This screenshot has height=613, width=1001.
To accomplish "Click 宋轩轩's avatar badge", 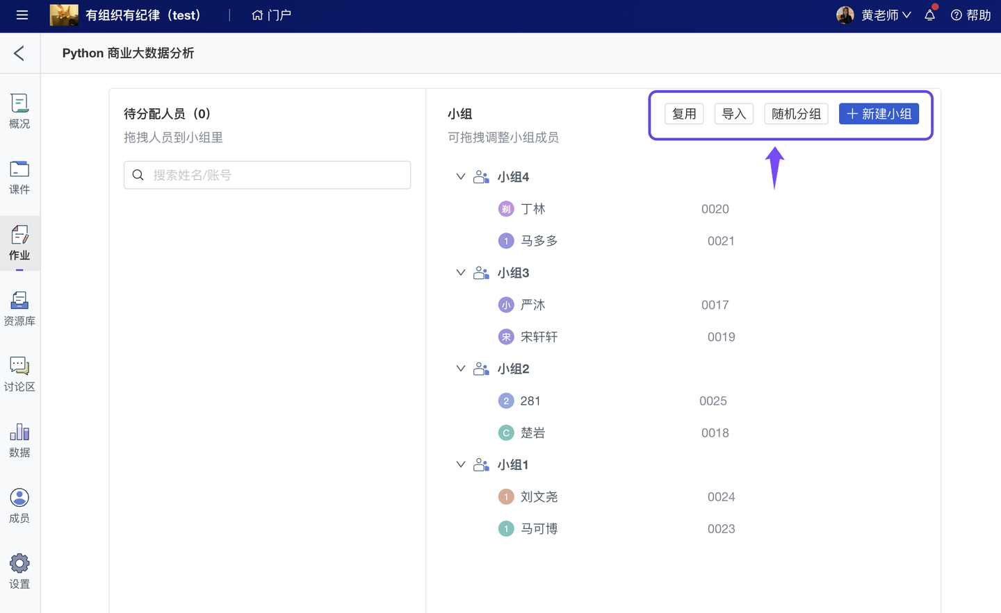I will pyautogui.click(x=506, y=337).
